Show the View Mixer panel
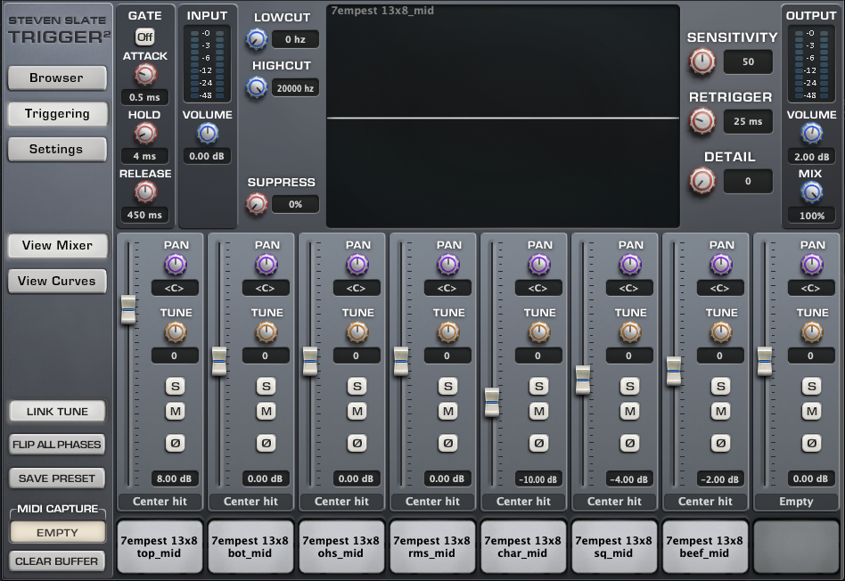This screenshot has height=581, width=845. (57, 246)
